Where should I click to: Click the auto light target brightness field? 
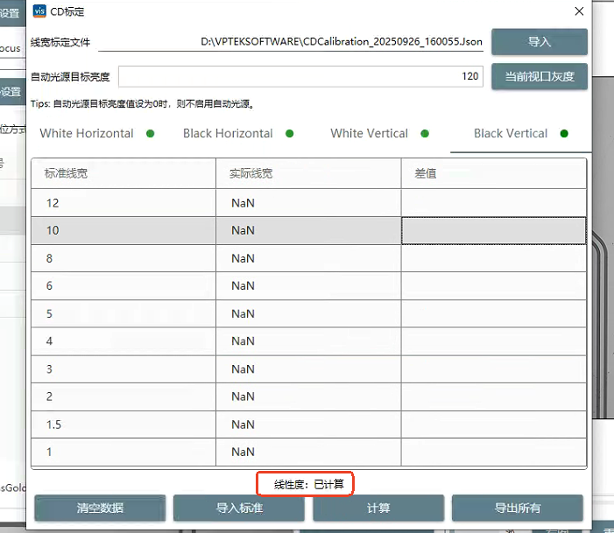[300, 76]
